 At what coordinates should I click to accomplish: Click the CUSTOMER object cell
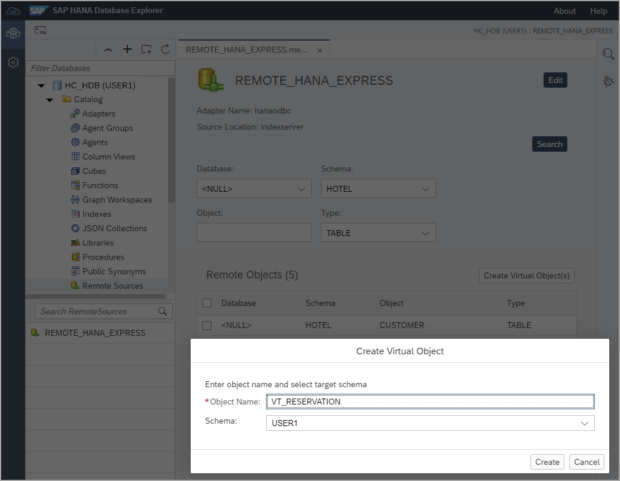pos(402,325)
